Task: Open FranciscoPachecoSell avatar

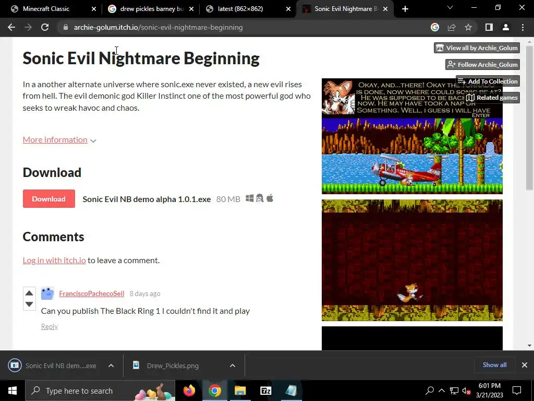Action: coord(47,293)
